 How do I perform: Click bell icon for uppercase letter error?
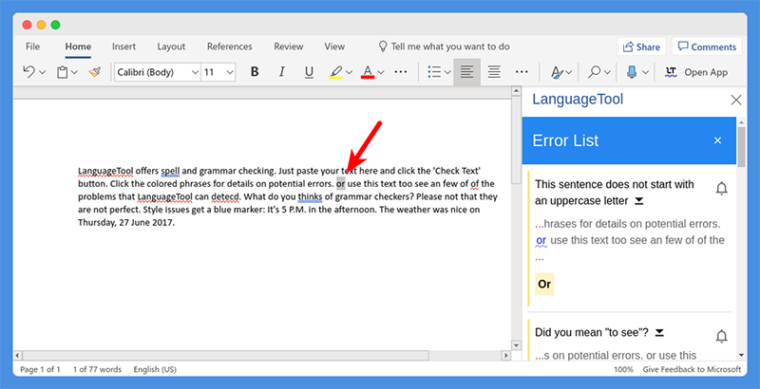(x=721, y=188)
